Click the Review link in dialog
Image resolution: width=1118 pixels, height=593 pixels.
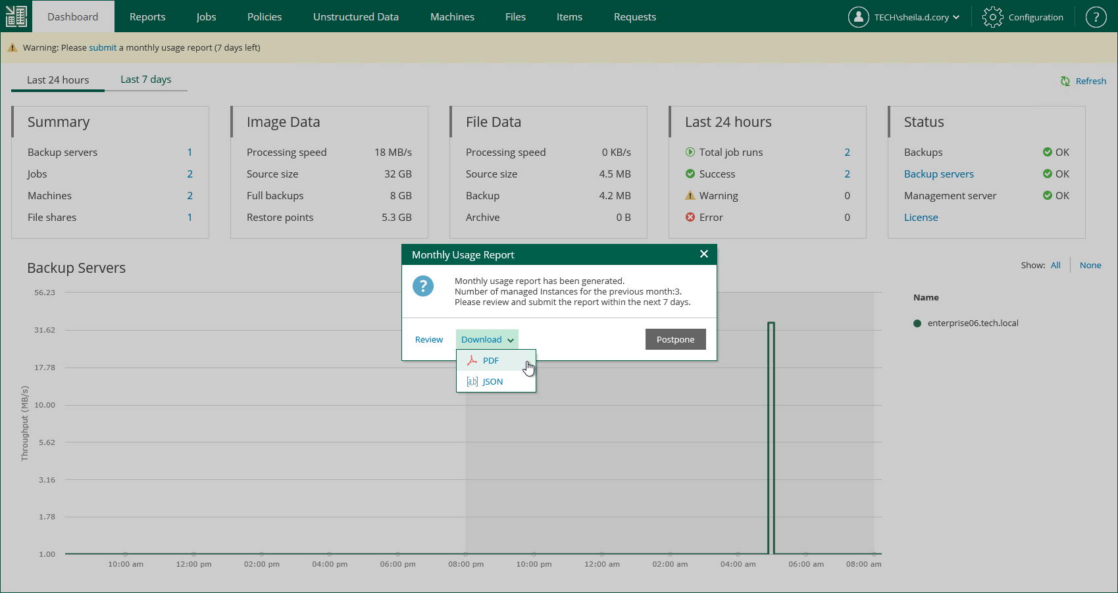429,339
